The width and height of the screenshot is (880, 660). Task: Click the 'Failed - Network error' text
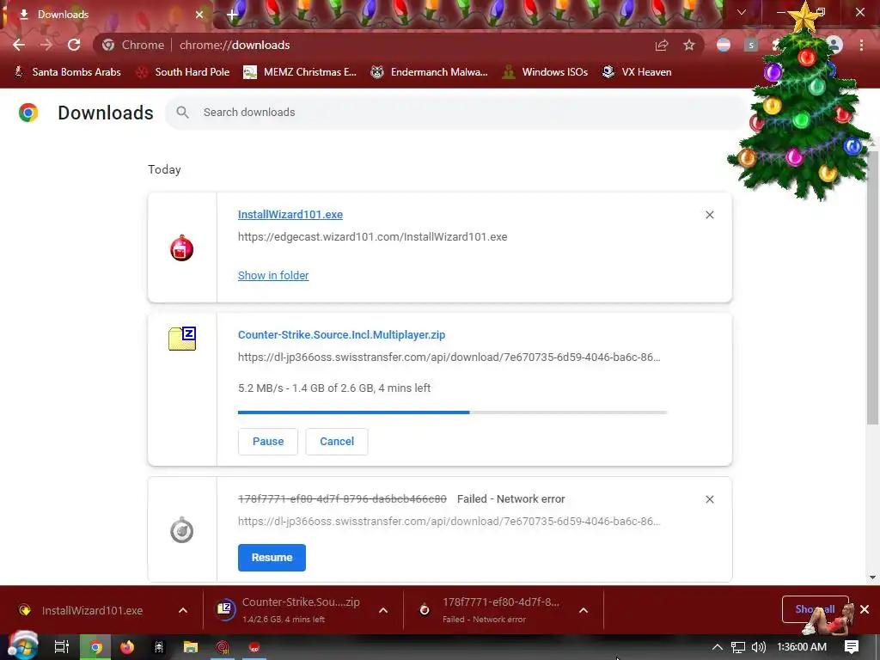click(510, 499)
